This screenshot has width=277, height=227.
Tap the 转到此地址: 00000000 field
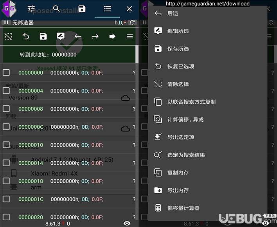(48, 54)
